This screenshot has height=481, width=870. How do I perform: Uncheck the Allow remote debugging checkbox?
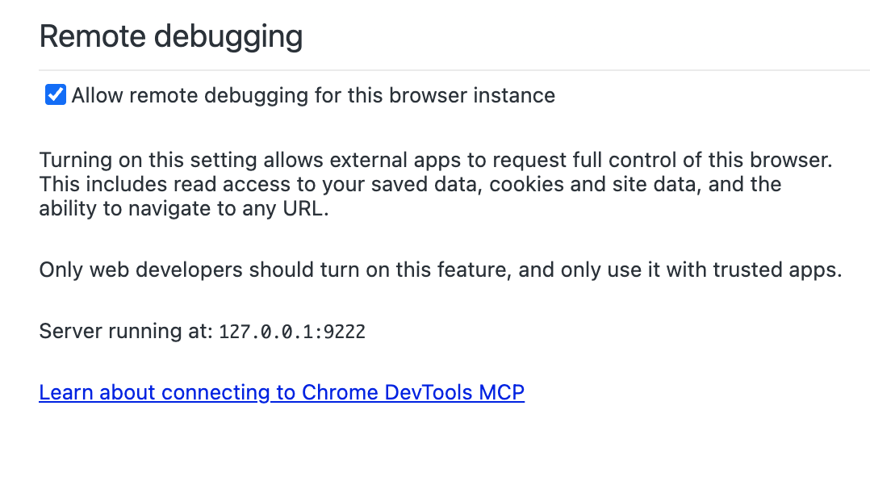(55, 95)
